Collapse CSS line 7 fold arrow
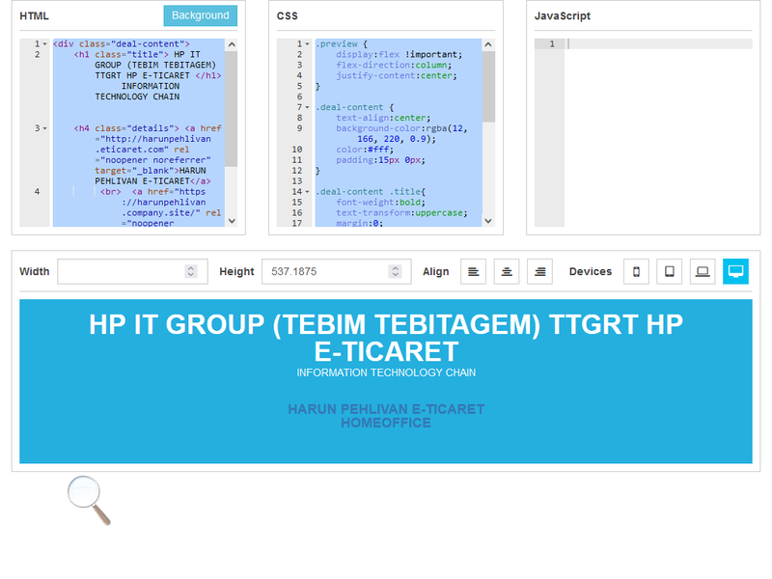 [x=307, y=107]
